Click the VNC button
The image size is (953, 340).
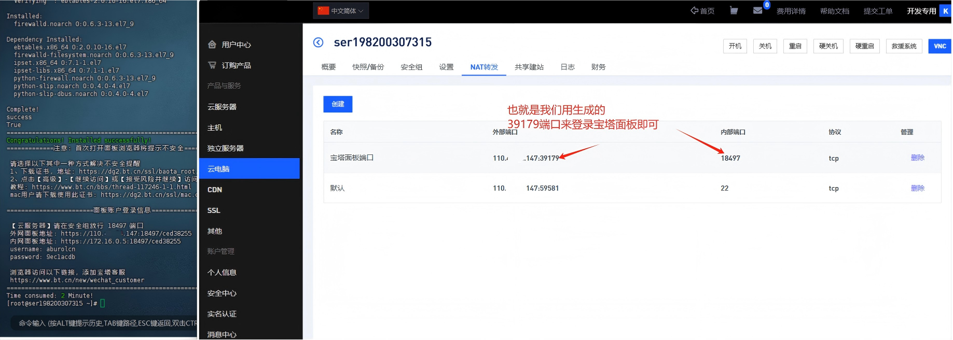click(x=940, y=46)
